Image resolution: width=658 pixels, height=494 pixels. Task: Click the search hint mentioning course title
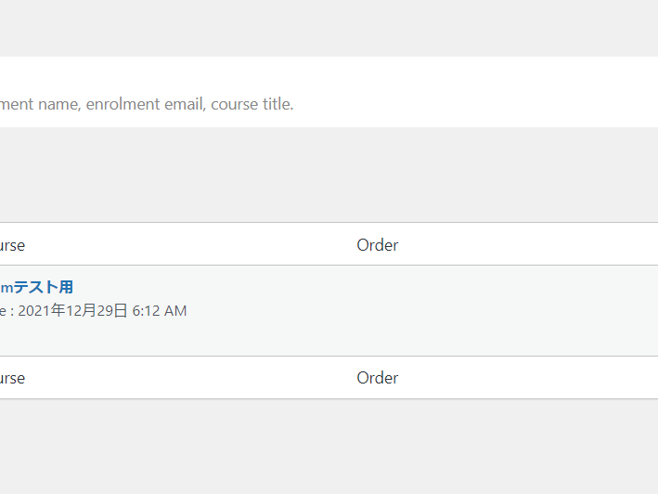pos(252,104)
